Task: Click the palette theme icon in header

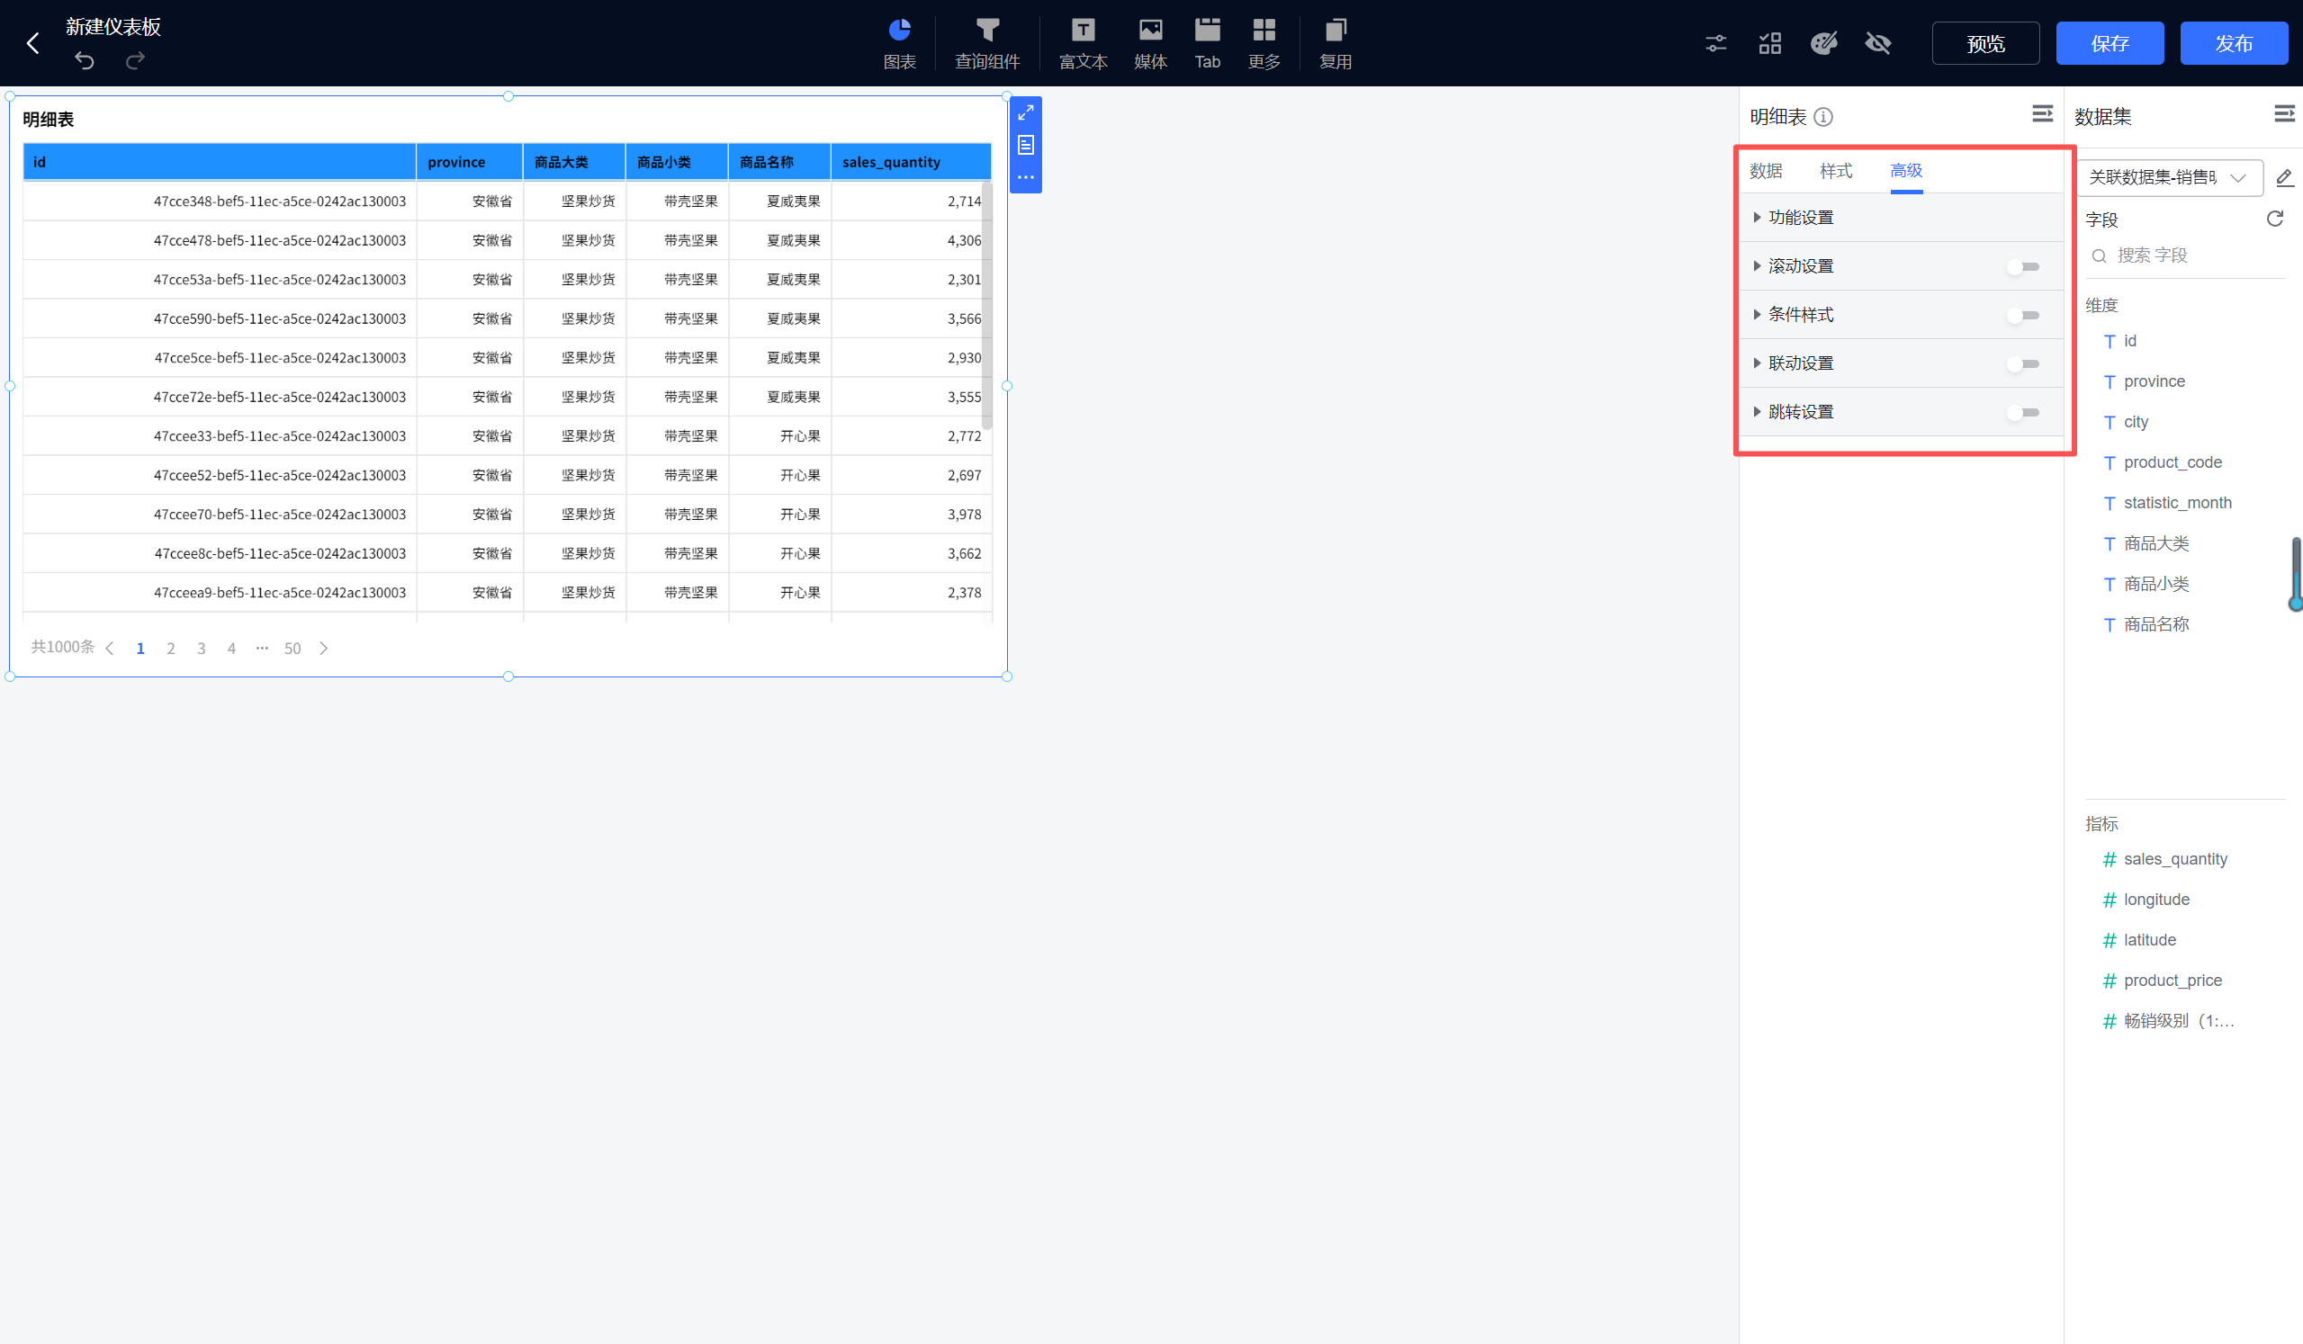Action: pos(1824,43)
